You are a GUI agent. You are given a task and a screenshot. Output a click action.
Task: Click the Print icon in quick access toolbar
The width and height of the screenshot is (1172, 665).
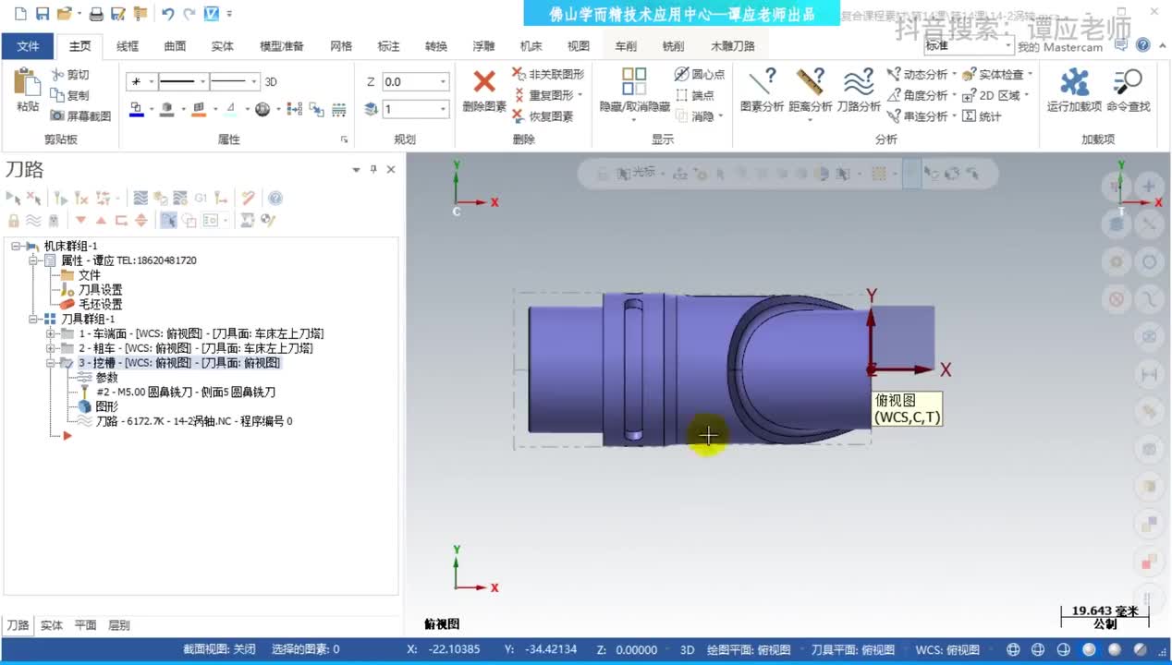(96, 14)
